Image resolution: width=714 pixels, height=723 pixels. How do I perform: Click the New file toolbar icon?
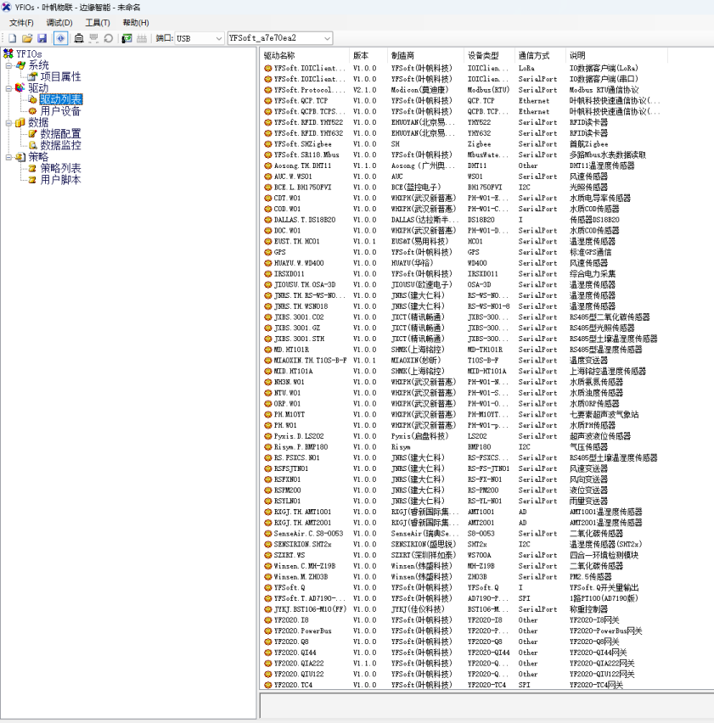coord(13,38)
